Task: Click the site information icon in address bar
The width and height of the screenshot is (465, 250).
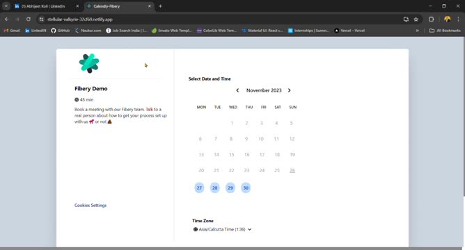Action: 42,19
